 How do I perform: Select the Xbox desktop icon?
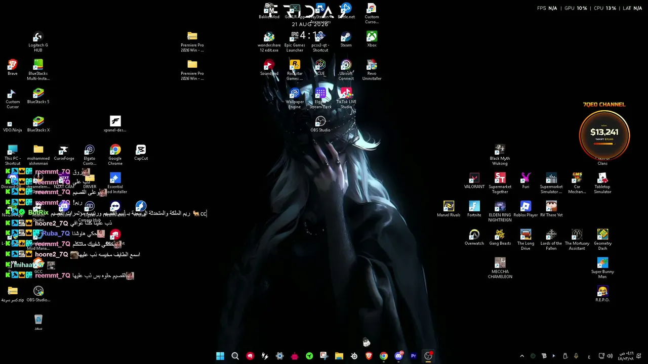tap(372, 39)
